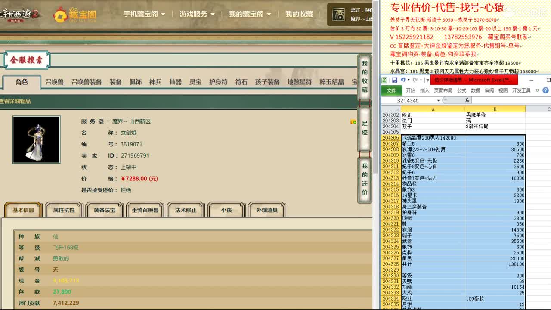This screenshot has width=551, height=310.
Task: Click the character portrait thumbnail
Action: coord(36,139)
